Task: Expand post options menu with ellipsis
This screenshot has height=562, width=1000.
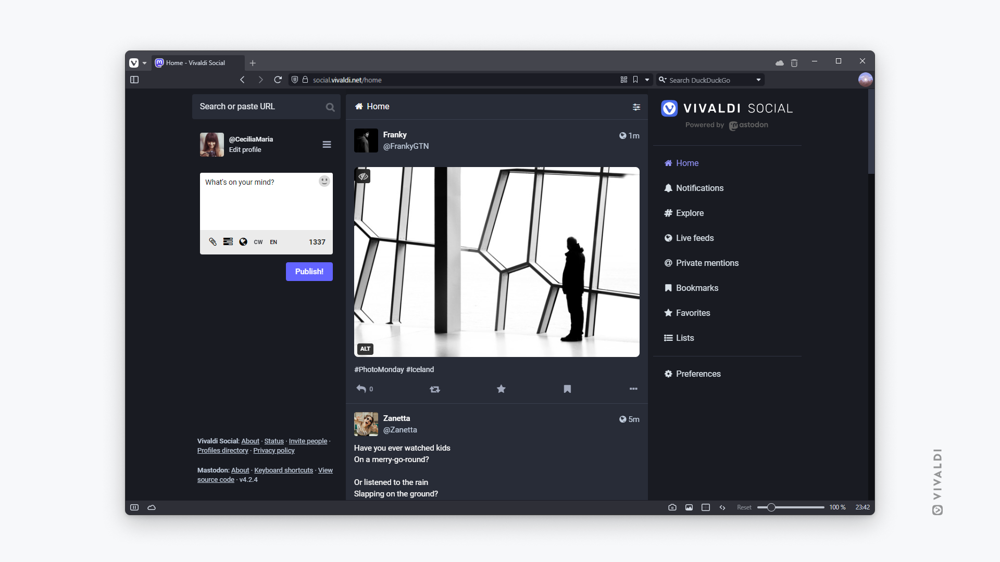Action: coord(633,388)
